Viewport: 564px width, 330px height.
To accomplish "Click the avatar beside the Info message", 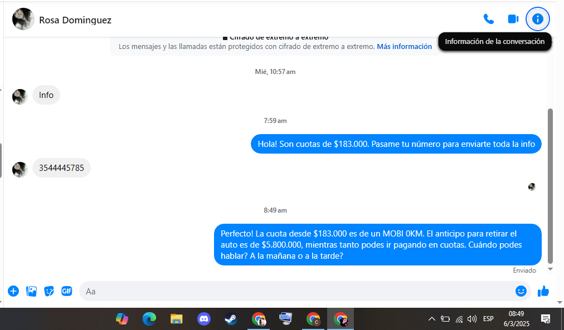I will pos(20,97).
